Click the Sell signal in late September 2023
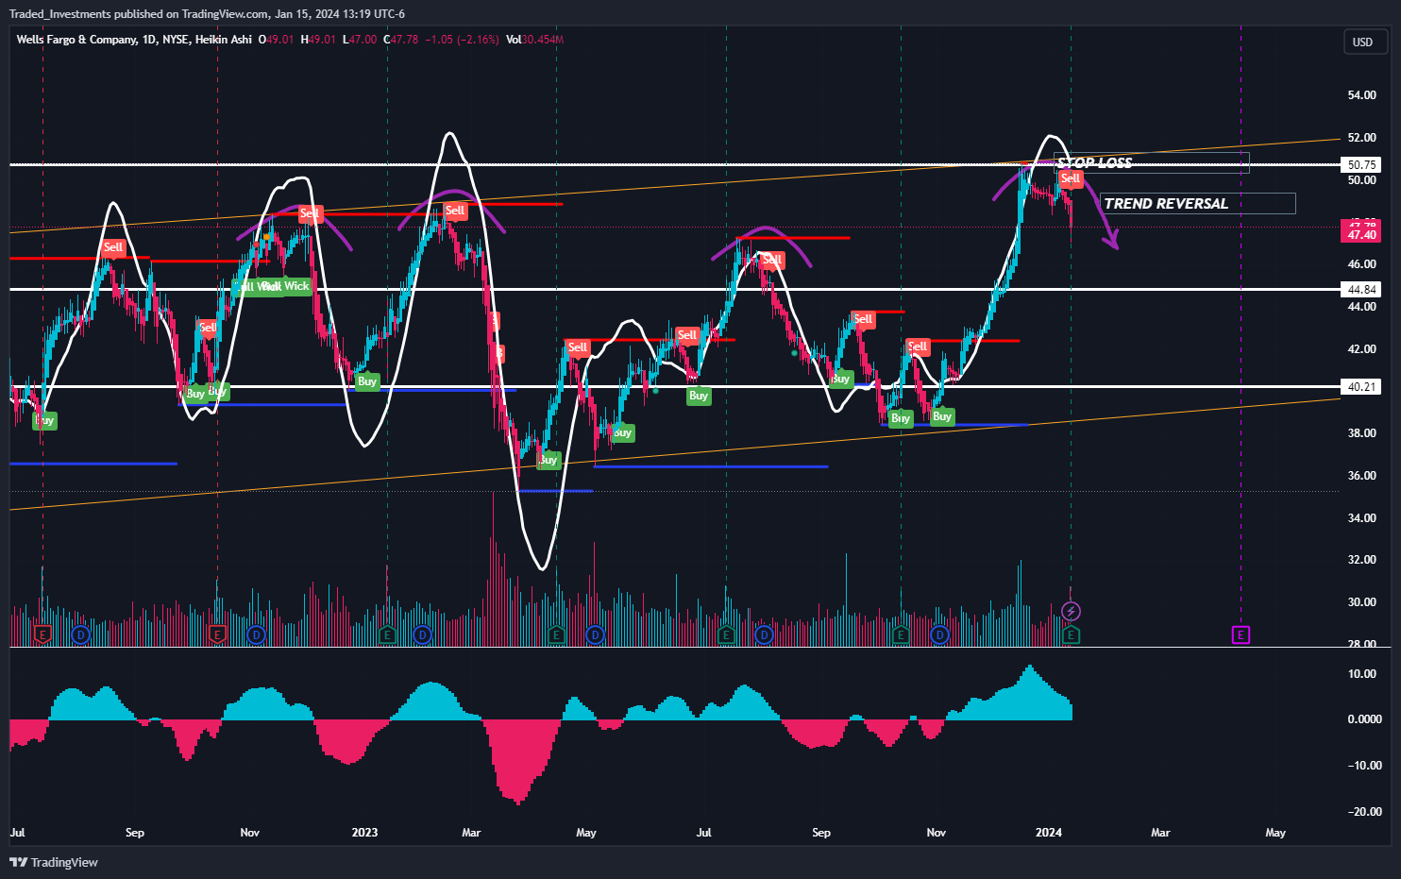 [x=863, y=319]
